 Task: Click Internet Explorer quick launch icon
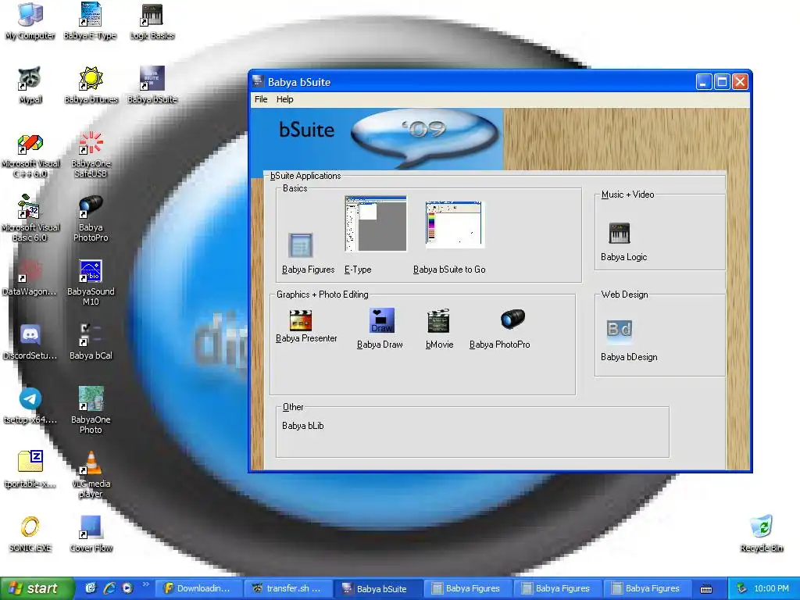[x=109, y=588]
